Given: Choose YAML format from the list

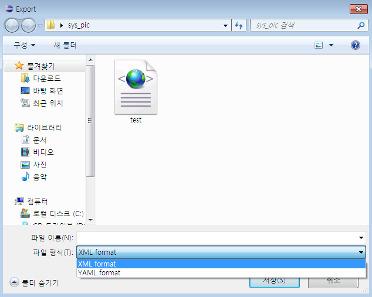Looking at the screenshot, I should click(221, 273).
